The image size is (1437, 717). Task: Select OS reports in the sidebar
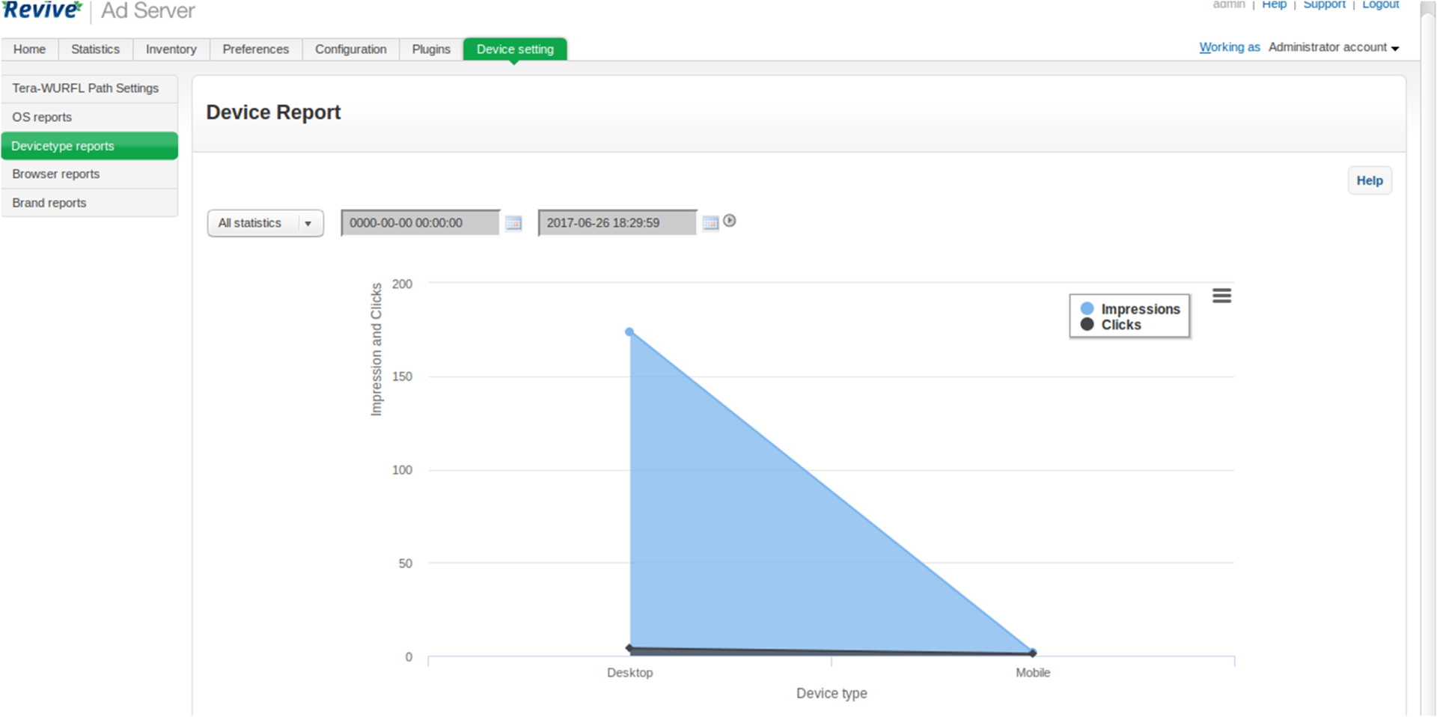click(x=42, y=118)
